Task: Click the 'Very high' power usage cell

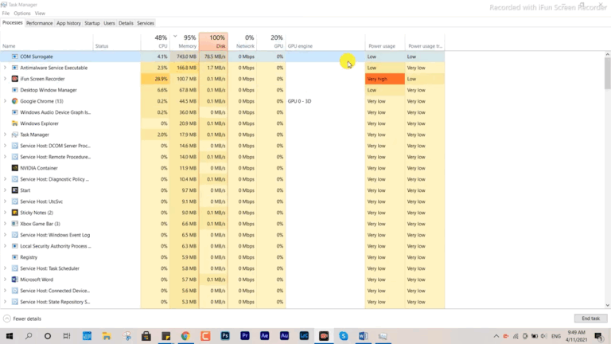Action: [x=385, y=79]
